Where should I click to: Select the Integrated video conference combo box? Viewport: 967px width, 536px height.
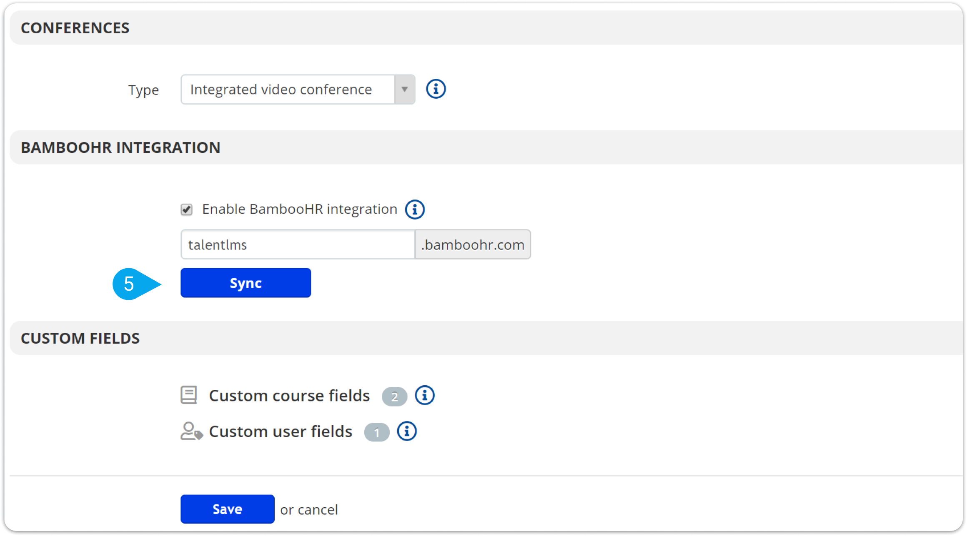[292, 89]
